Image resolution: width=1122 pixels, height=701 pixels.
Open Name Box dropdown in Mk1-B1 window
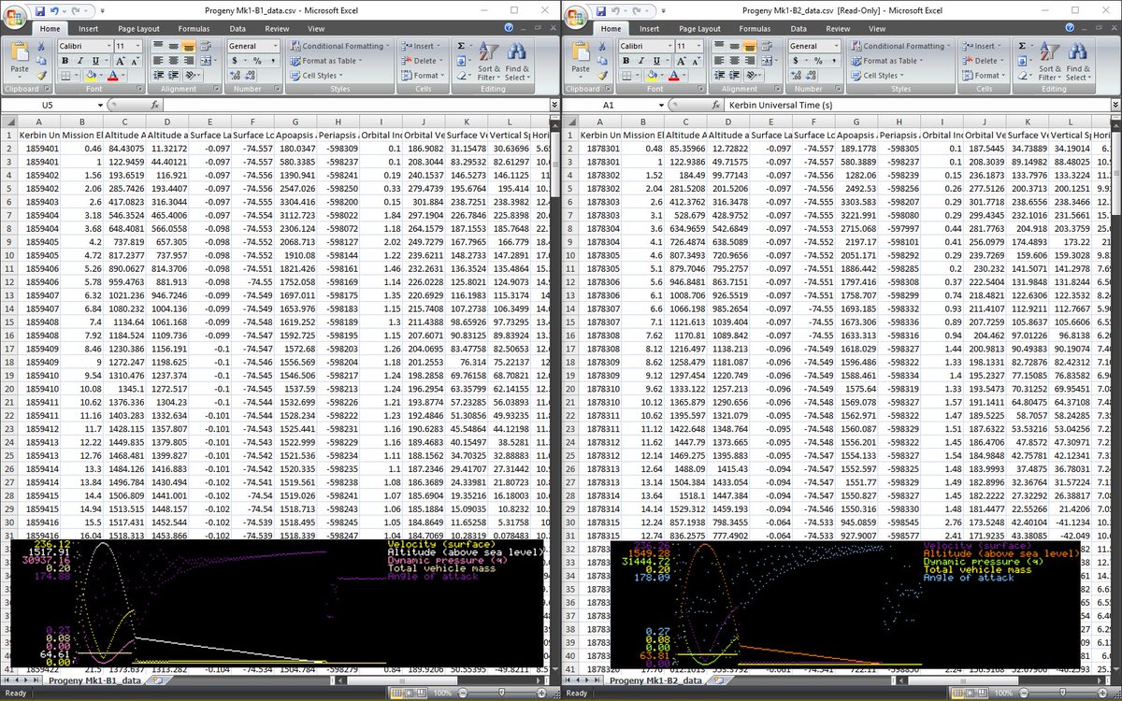tap(102, 106)
